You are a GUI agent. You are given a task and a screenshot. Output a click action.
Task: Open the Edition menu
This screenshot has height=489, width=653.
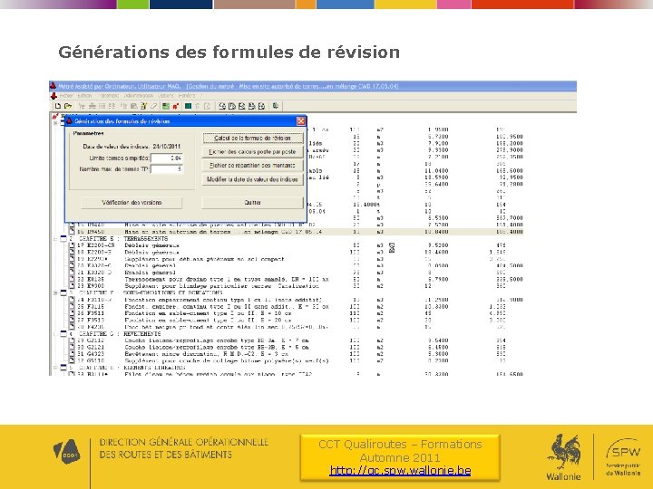pos(84,96)
